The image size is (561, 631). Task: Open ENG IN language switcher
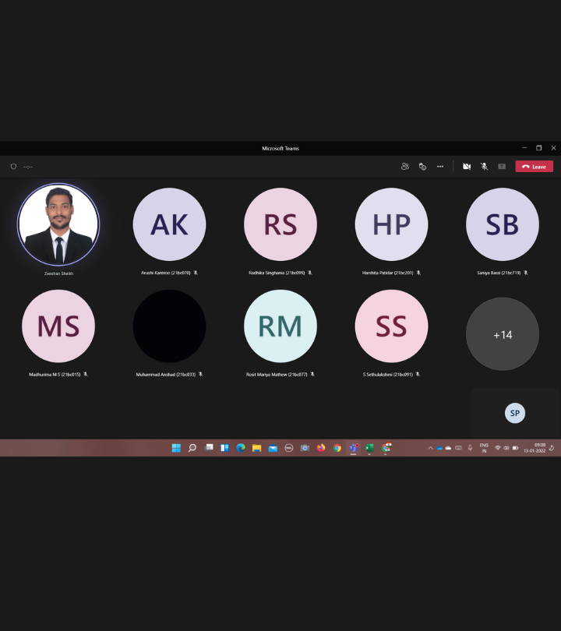pos(484,448)
